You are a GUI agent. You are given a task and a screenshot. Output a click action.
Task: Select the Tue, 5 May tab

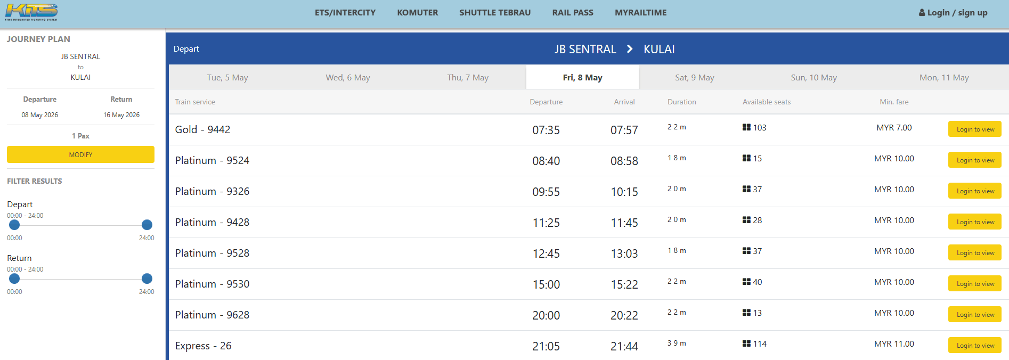(x=227, y=77)
